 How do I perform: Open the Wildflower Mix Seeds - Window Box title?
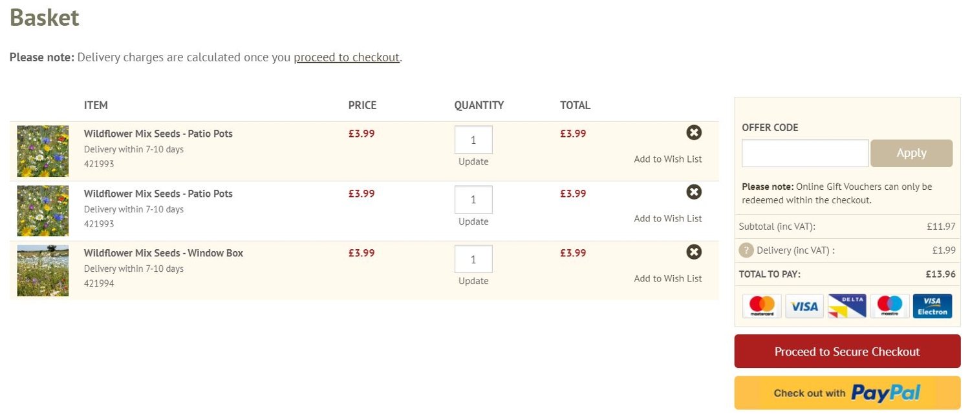(164, 253)
